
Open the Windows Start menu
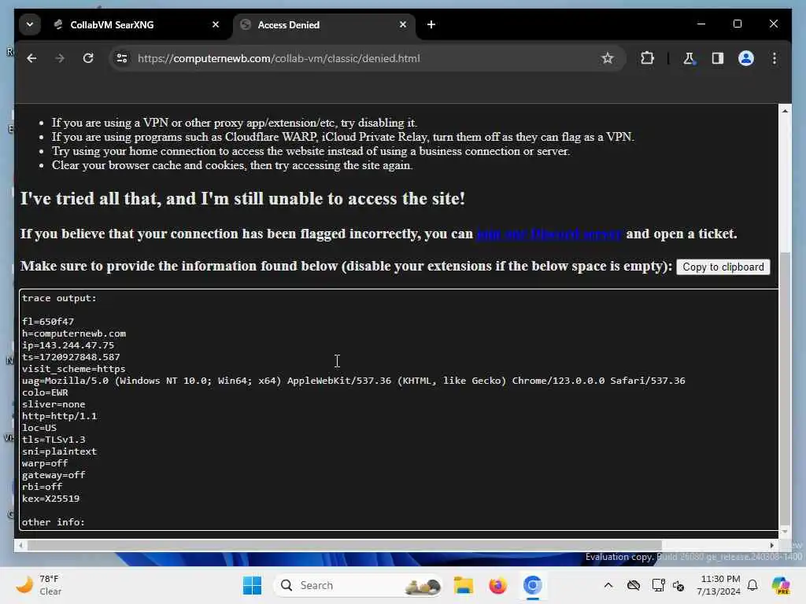(x=252, y=585)
